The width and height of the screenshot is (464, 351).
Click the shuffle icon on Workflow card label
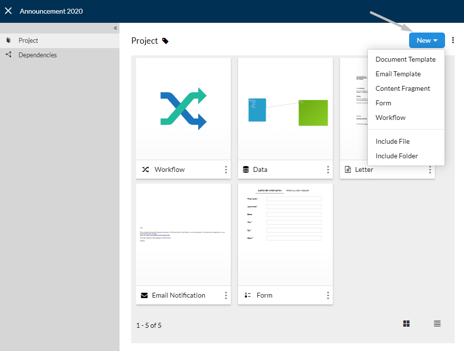pyautogui.click(x=145, y=169)
